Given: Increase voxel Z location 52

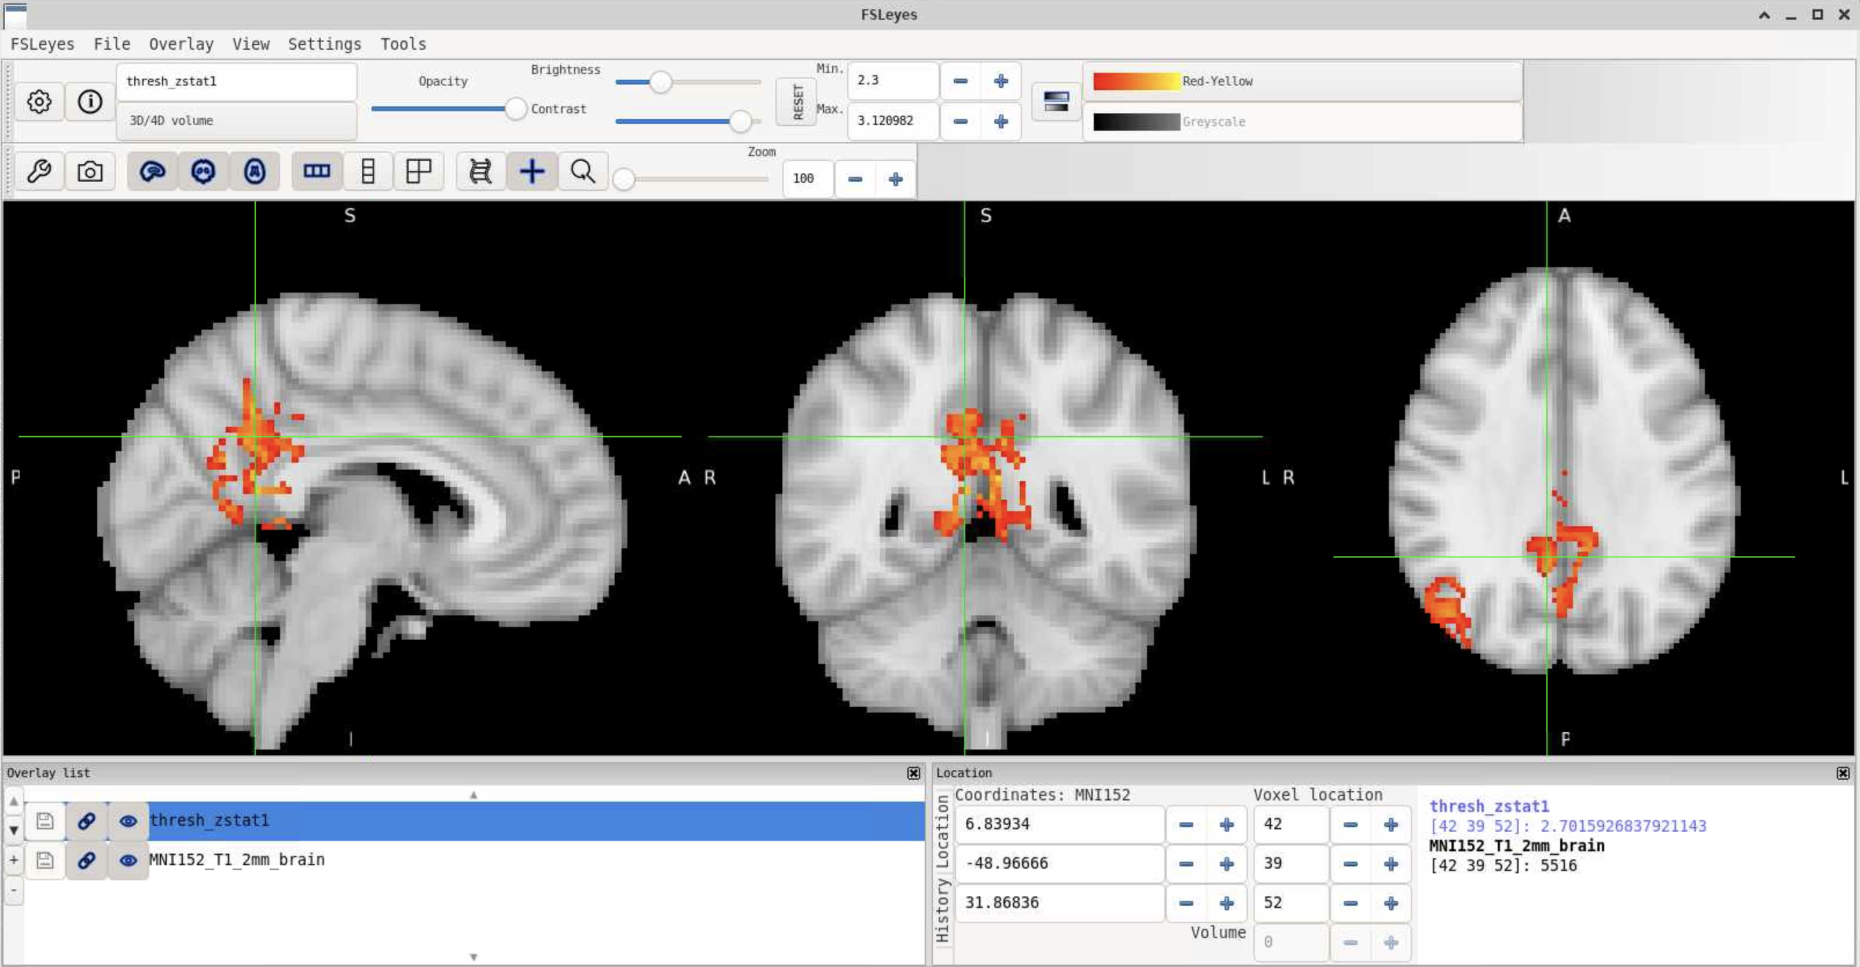Looking at the screenshot, I should click(x=1391, y=903).
